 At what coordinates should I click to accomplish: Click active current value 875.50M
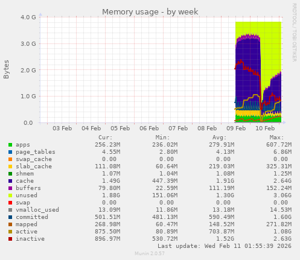(x=107, y=232)
